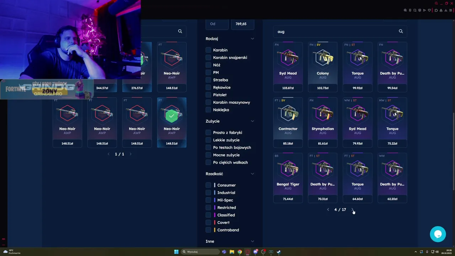The width and height of the screenshot is (455, 256).
Task: Check the Pistolet checkbox
Action: (x=208, y=95)
